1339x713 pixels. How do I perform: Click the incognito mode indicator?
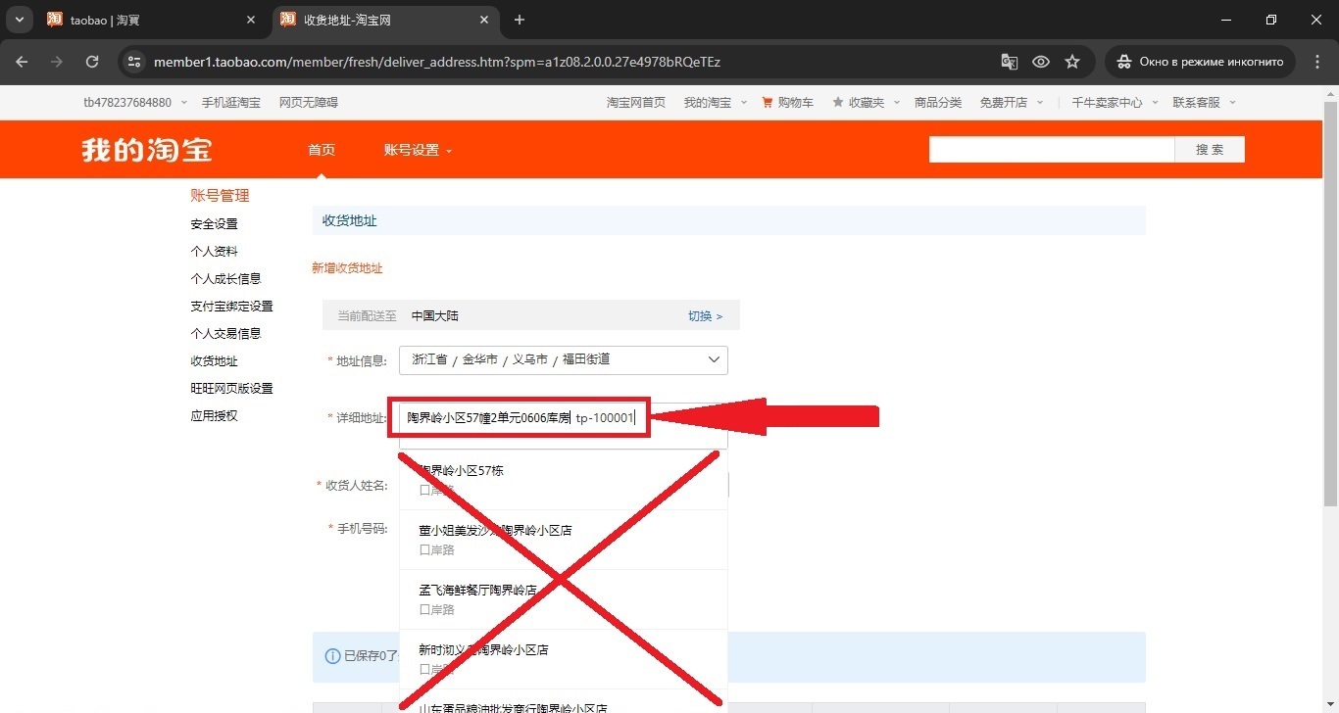tap(1201, 62)
